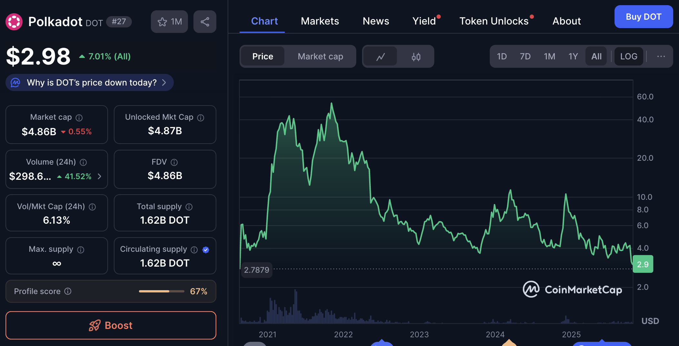Open the Markets tab
The height and width of the screenshot is (346, 679).
(x=320, y=21)
